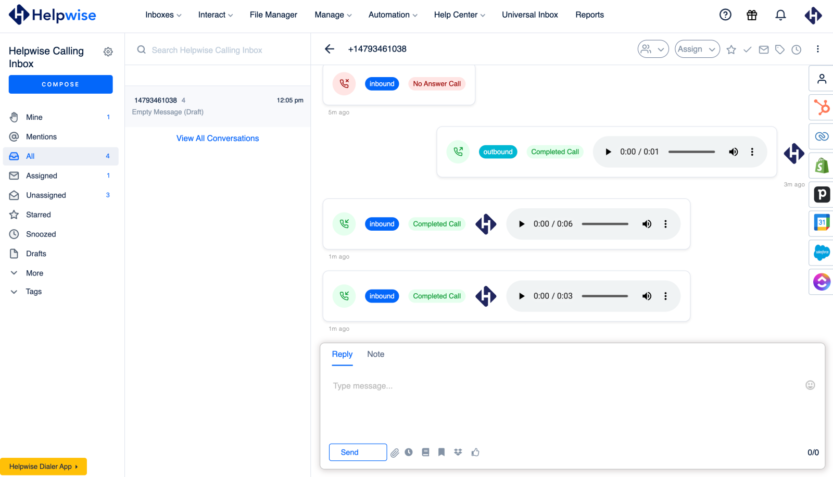Switch to the Note tab
Screen dimensions: 833x477
(x=375, y=354)
